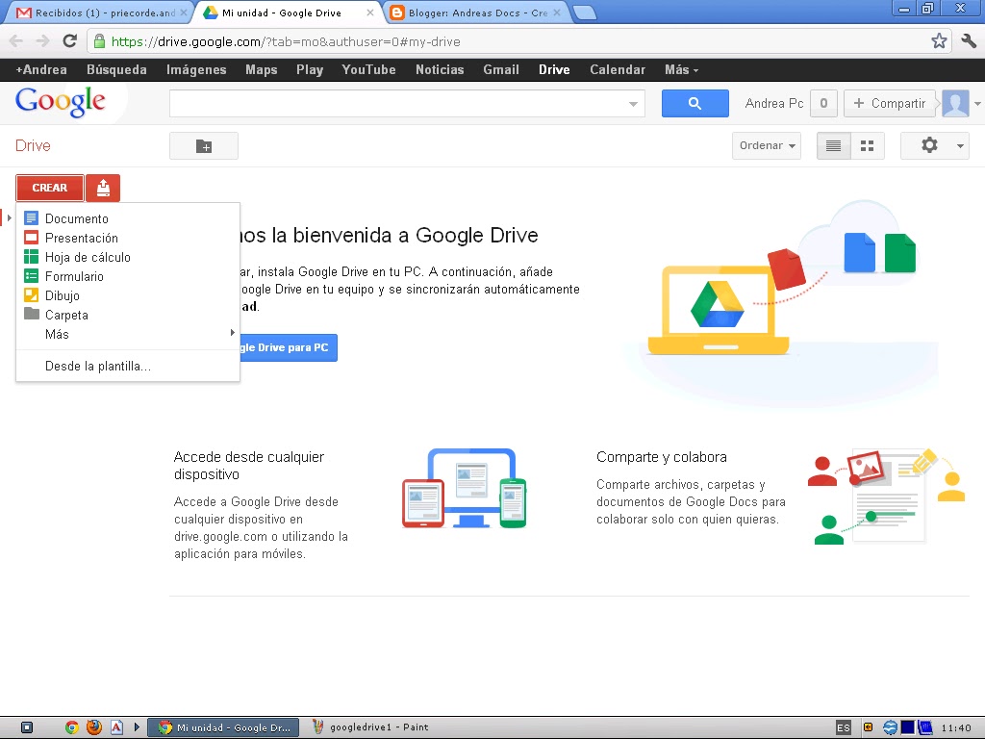Open Firefox from taskbar quick launch

(94, 727)
